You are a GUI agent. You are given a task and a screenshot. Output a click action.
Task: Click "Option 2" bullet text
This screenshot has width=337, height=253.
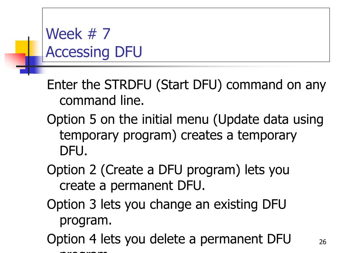coord(71,170)
